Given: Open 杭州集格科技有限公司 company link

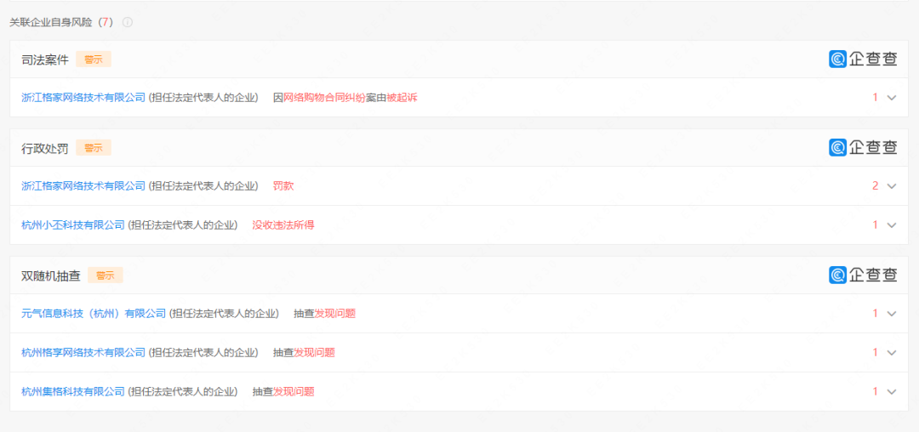Looking at the screenshot, I should pos(73,392).
